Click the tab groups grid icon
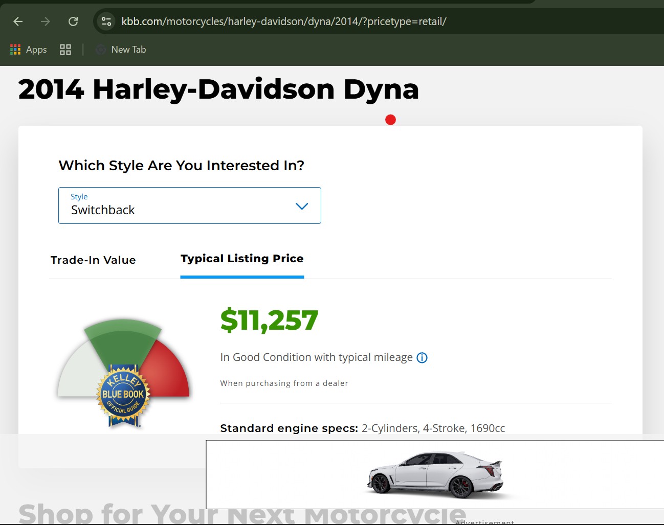 pyautogui.click(x=65, y=50)
